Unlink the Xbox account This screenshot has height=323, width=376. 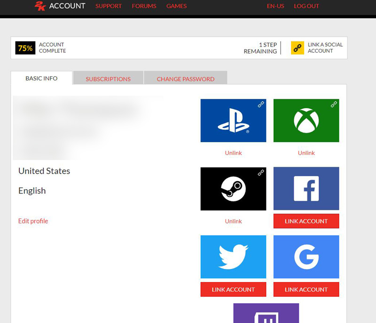pyautogui.click(x=306, y=153)
